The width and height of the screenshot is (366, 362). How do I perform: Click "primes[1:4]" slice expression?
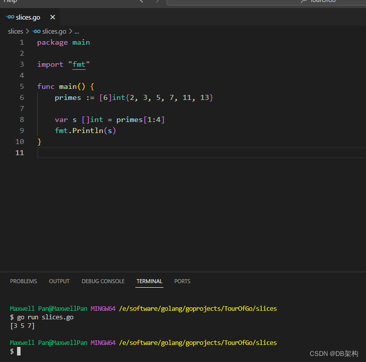140,119
